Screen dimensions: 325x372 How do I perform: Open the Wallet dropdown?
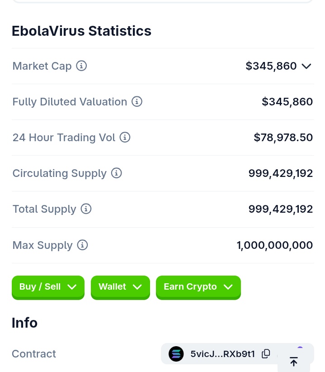pyautogui.click(x=120, y=287)
